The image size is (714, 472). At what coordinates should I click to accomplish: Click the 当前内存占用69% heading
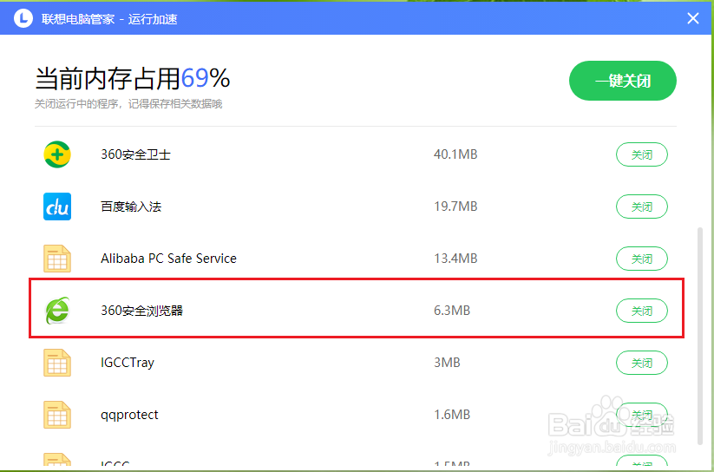(133, 79)
